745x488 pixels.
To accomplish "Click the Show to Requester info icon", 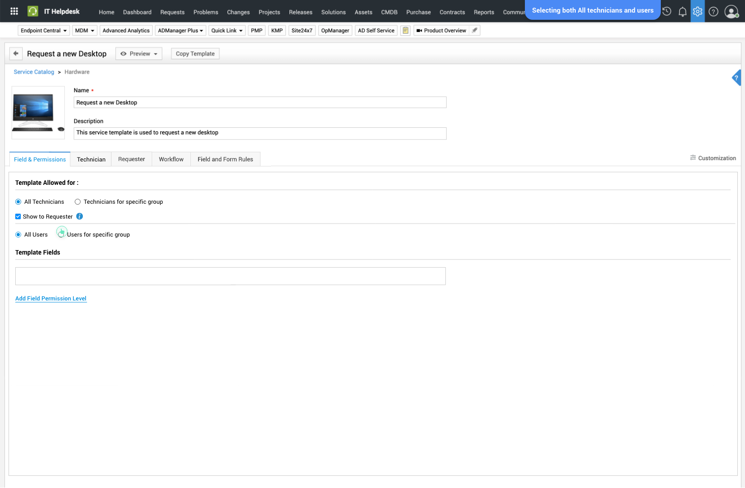I will 80,216.
